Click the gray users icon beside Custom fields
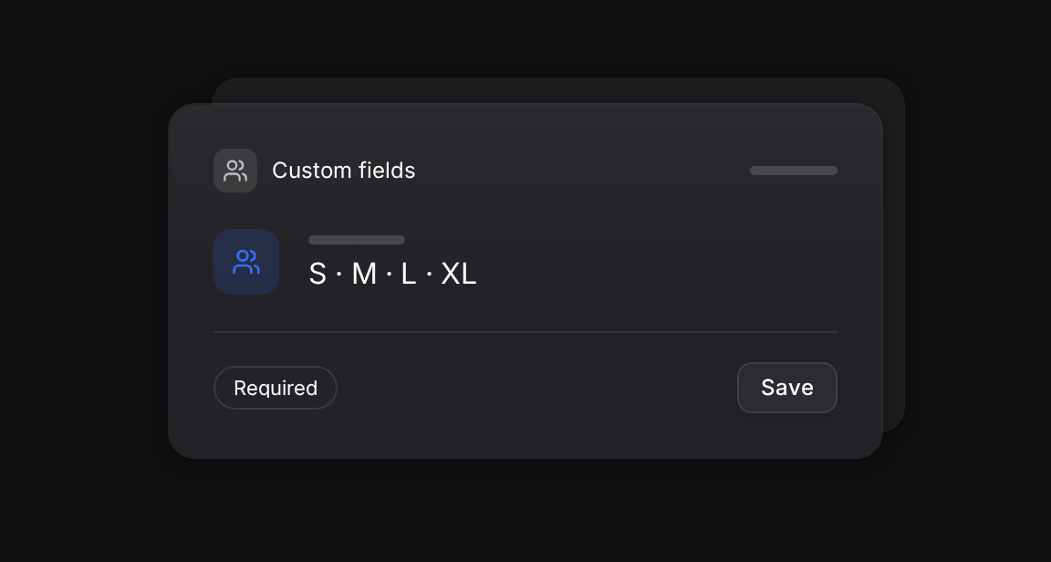 [235, 171]
